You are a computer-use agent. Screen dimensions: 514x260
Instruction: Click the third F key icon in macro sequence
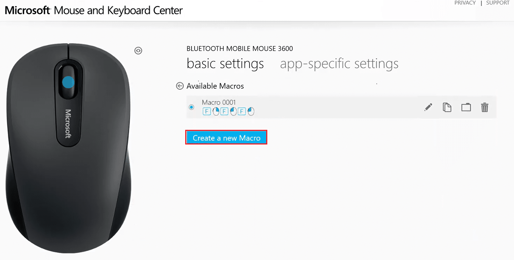242,111
